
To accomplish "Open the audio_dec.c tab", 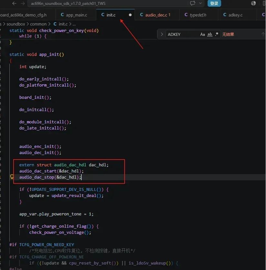I will [157, 15].
